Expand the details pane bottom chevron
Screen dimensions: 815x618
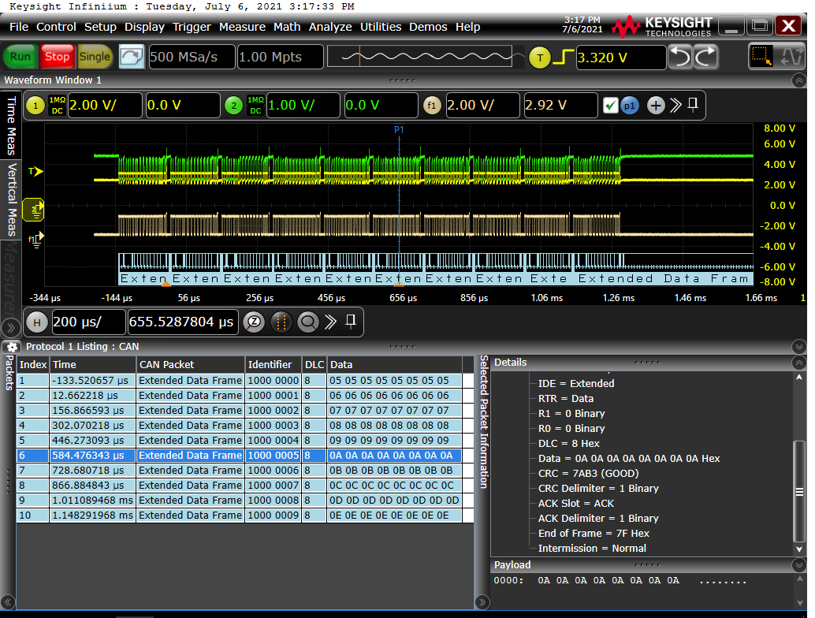[482, 602]
